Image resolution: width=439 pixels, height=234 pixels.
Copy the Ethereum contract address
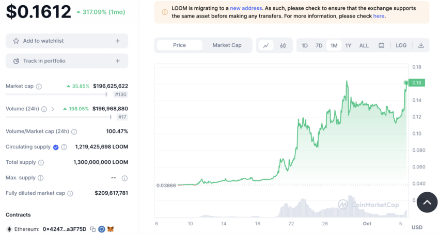click(93, 229)
